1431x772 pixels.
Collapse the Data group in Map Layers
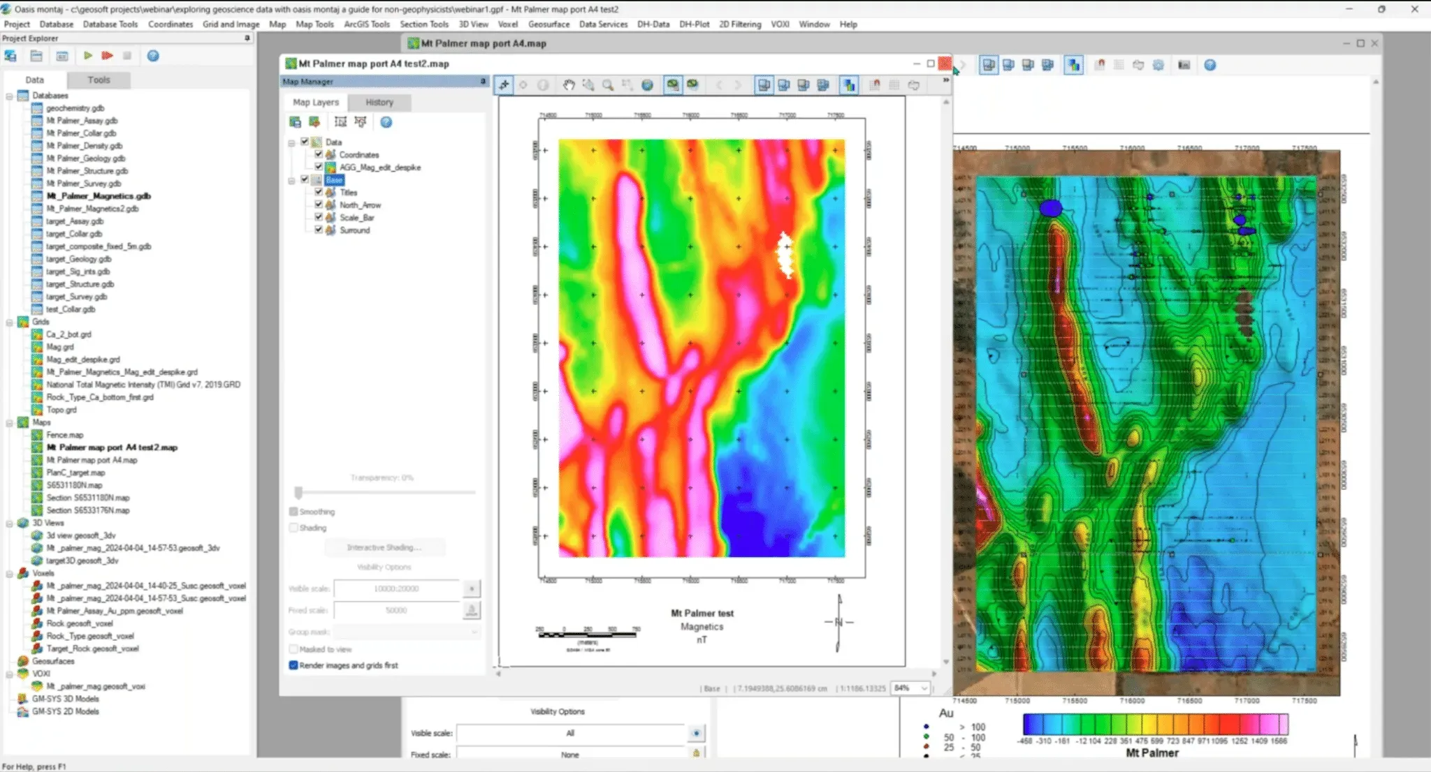point(292,142)
